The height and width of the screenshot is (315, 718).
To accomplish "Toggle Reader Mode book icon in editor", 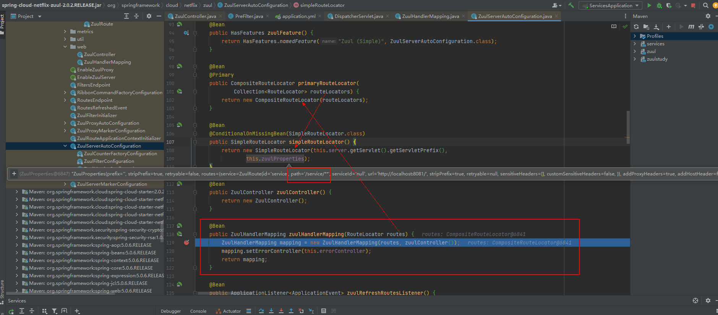I will coord(614,26).
